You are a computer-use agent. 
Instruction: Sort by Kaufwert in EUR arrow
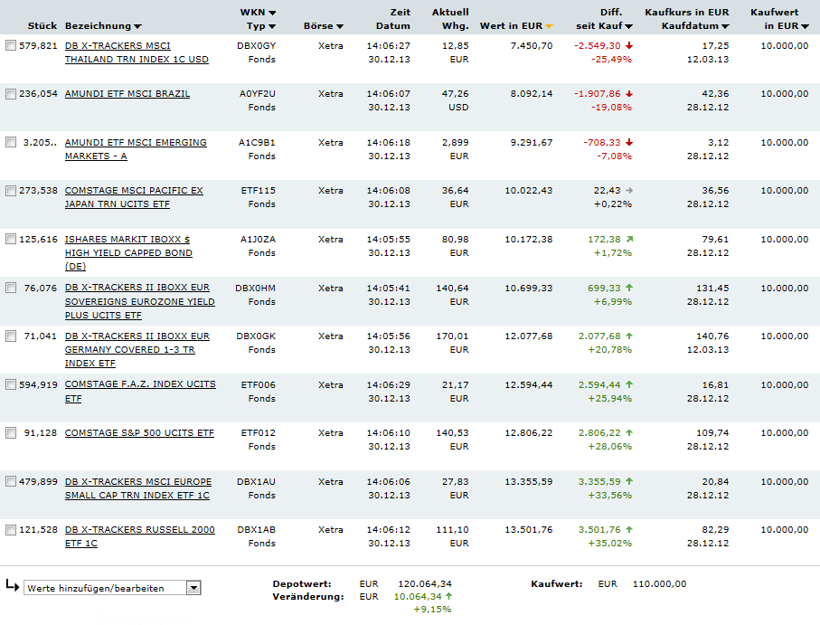pyautogui.click(x=805, y=27)
